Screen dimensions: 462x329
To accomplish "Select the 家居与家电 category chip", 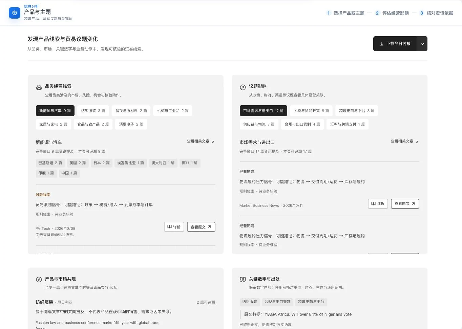I will [x=53, y=124].
